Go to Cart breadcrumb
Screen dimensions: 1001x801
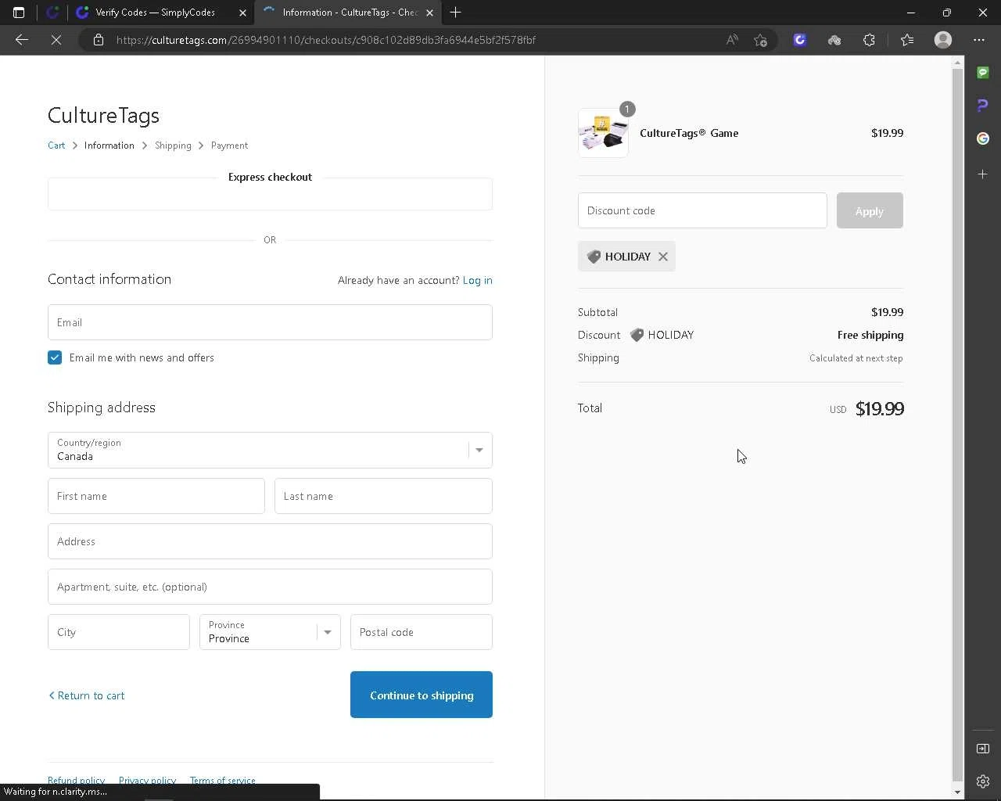pos(56,145)
